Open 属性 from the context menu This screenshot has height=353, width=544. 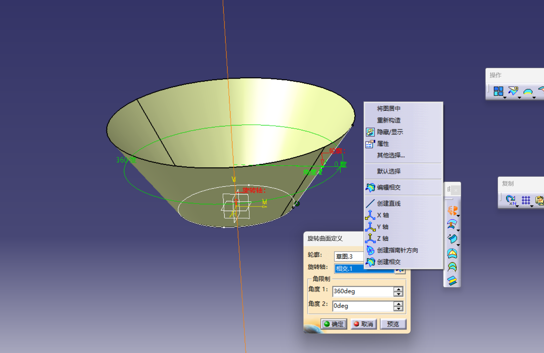pos(404,144)
